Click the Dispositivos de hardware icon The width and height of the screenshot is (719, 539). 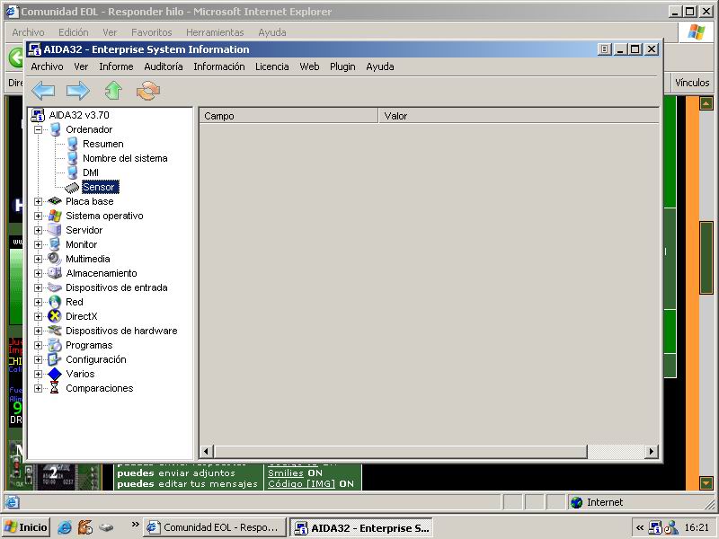click(x=55, y=331)
